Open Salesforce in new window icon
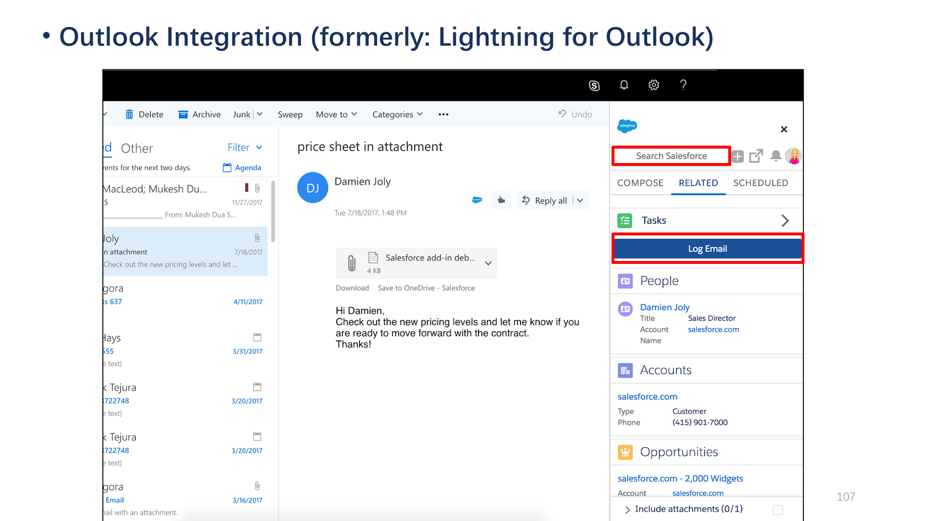Image resolution: width=926 pixels, height=521 pixels. click(756, 156)
